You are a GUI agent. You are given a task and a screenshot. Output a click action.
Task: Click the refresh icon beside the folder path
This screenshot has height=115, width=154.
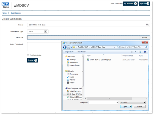tap(118, 47)
